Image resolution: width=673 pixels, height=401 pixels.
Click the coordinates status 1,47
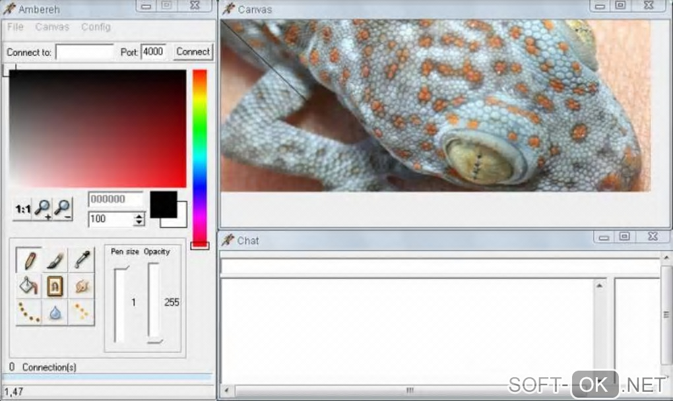coord(14,392)
